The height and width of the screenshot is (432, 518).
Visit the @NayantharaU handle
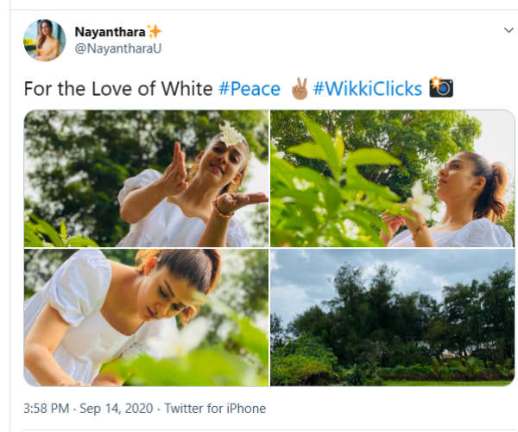tap(118, 48)
